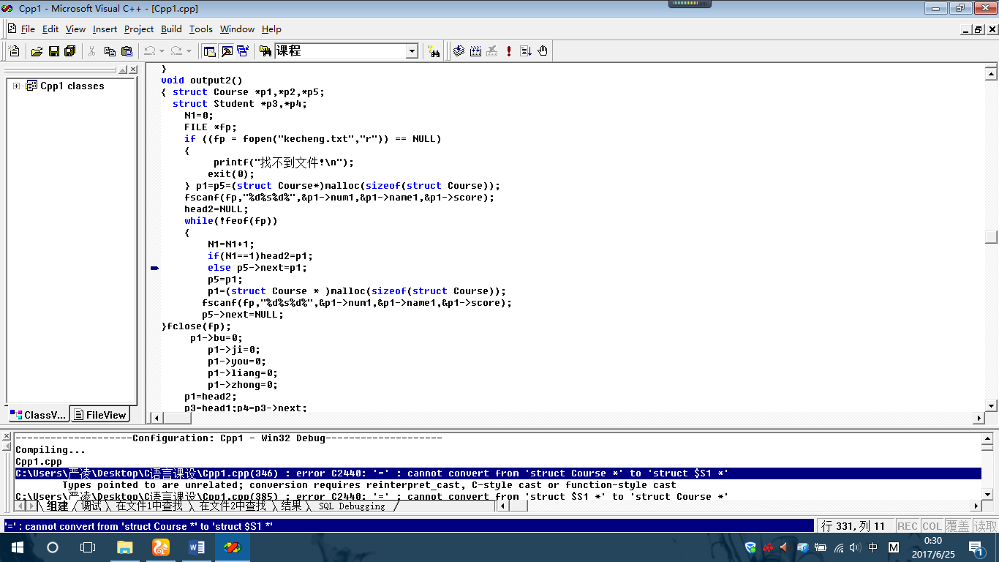Click the 'void output2()' code line
999x562 pixels.
(x=202, y=80)
